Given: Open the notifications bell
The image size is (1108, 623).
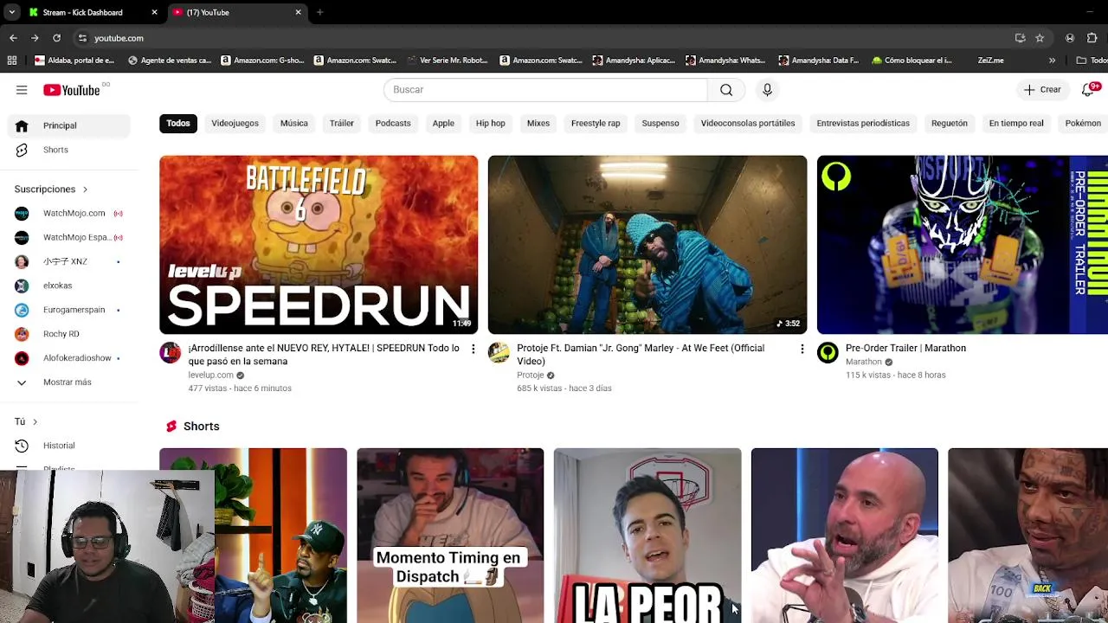Looking at the screenshot, I should [x=1088, y=90].
